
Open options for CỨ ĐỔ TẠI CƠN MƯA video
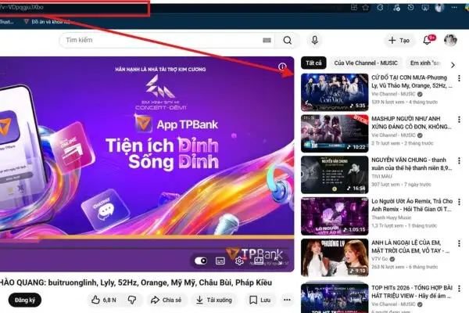[x=459, y=78]
